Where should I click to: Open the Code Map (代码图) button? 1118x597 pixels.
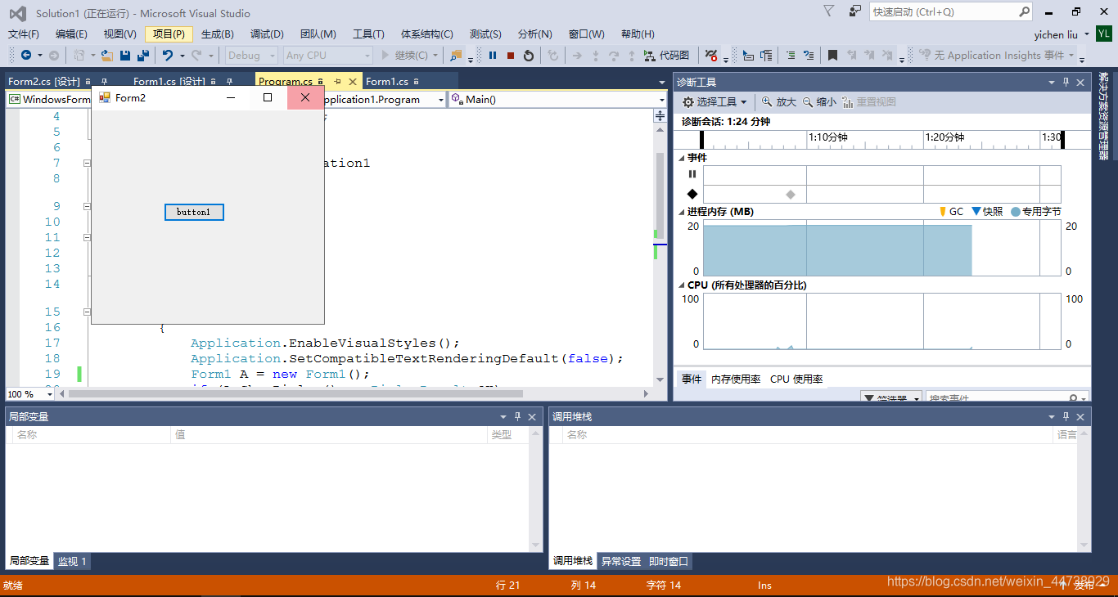666,55
